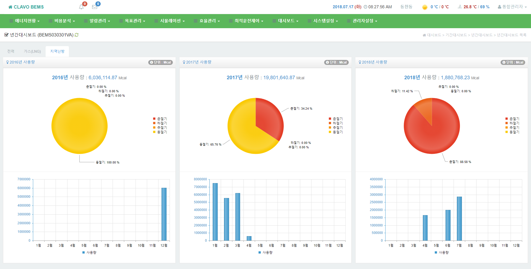Click the clock icon beside time
531x269 pixels.
[365, 7]
